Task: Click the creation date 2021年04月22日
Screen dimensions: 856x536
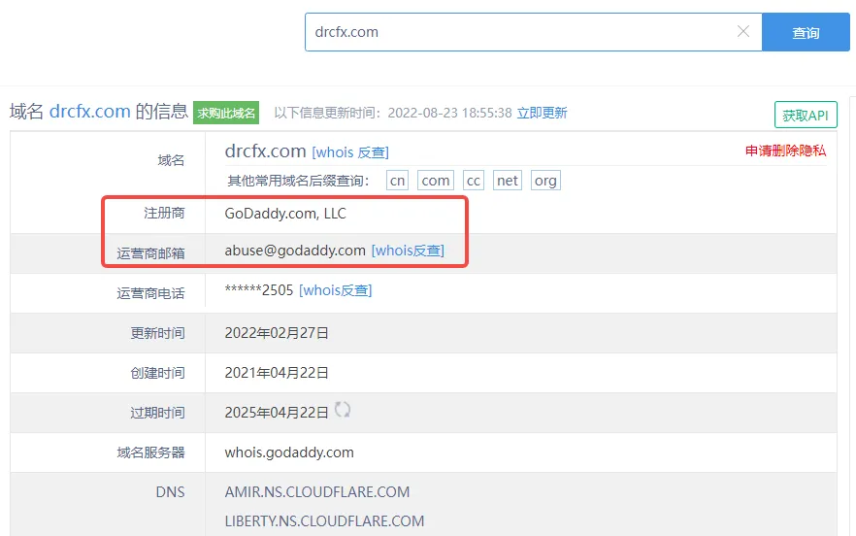Action: pyautogui.click(x=277, y=373)
